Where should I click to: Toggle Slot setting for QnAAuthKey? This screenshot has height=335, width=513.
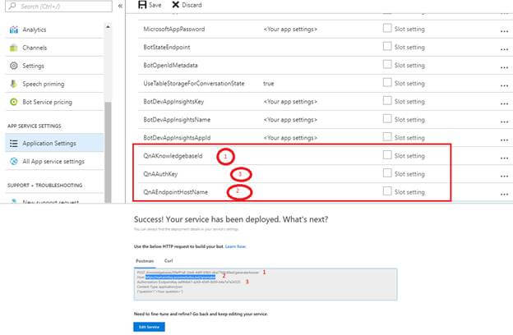(387, 173)
